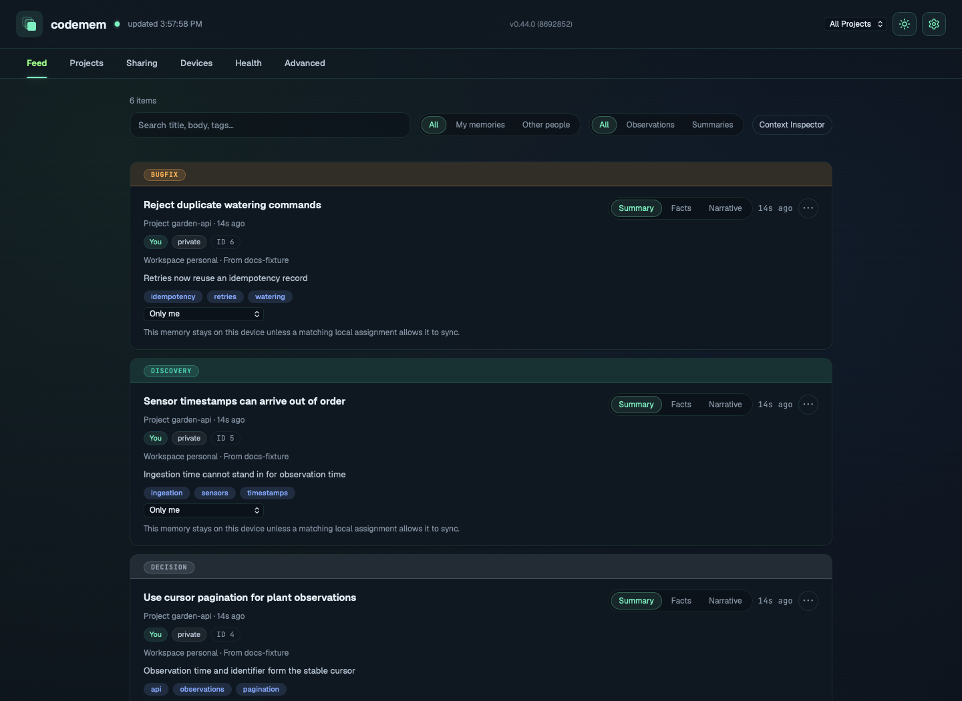Click the BUGFIX category badge
The width and height of the screenshot is (962, 701).
(x=164, y=175)
